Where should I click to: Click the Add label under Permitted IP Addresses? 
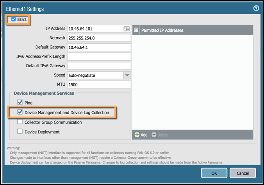(144, 135)
